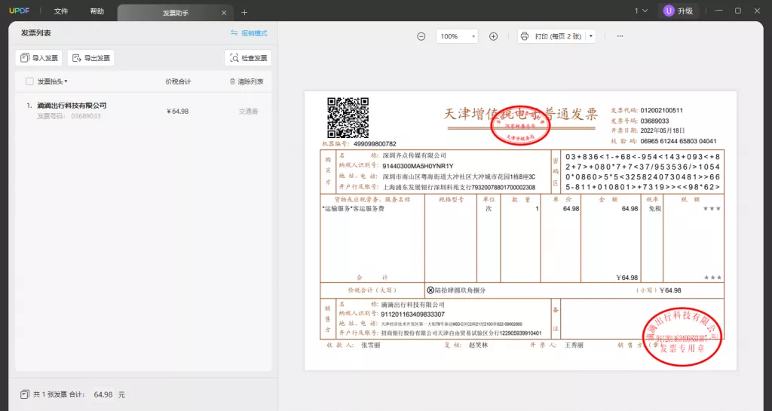Image resolution: width=772 pixels, height=411 pixels.
Task: Click the 发票专用章 red seal
Action: tap(682, 336)
